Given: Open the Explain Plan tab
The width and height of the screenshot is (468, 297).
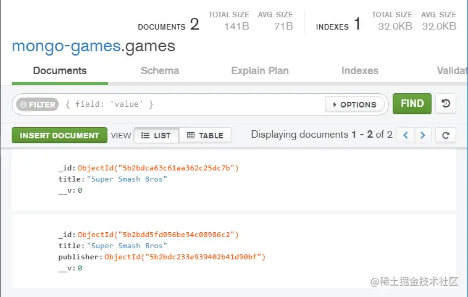Looking at the screenshot, I should pyautogui.click(x=260, y=71).
